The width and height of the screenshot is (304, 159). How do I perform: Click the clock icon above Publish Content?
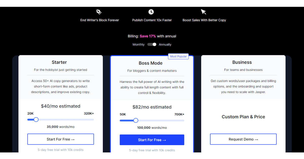tap(151, 12)
